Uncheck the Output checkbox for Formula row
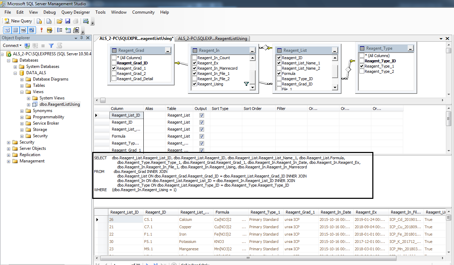Viewport: 454px width, 265px height. pyautogui.click(x=202, y=136)
